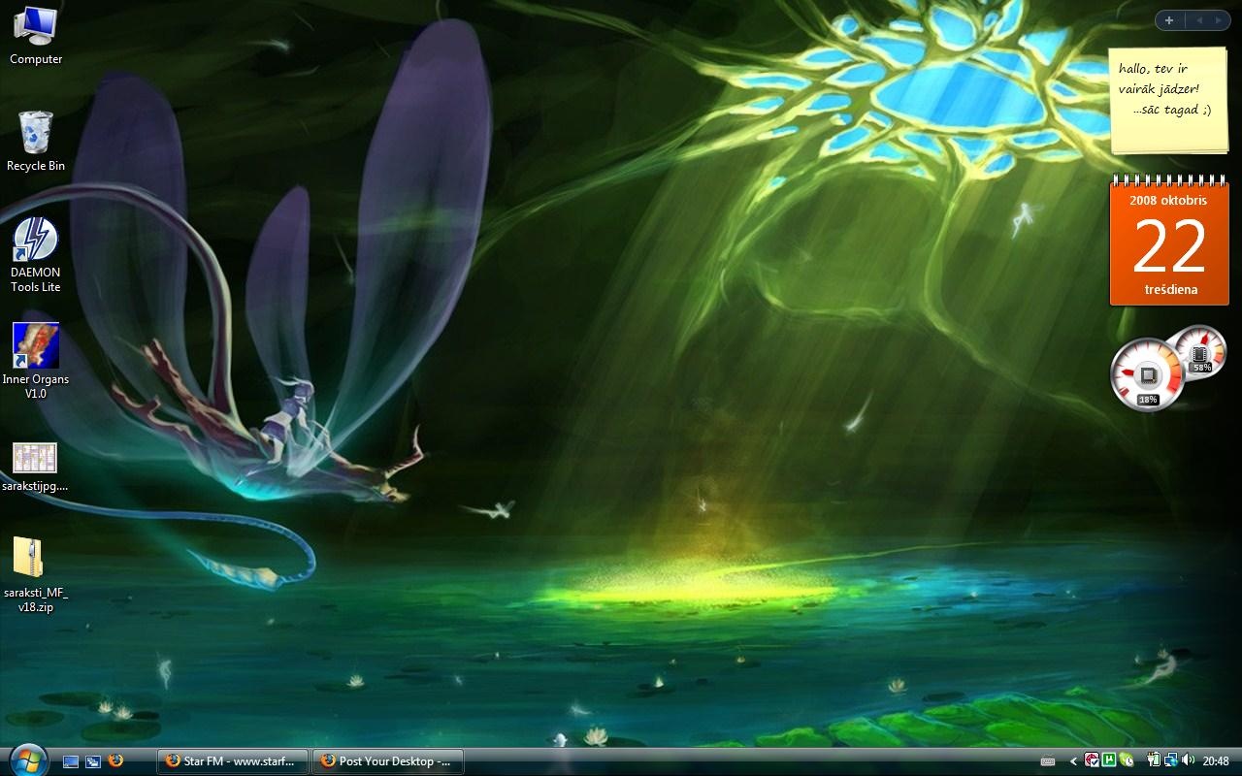The height and width of the screenshot is (776, 1242).
Task: Open the on-screen keyboard tray icon
Action: tap(1048, 761)
